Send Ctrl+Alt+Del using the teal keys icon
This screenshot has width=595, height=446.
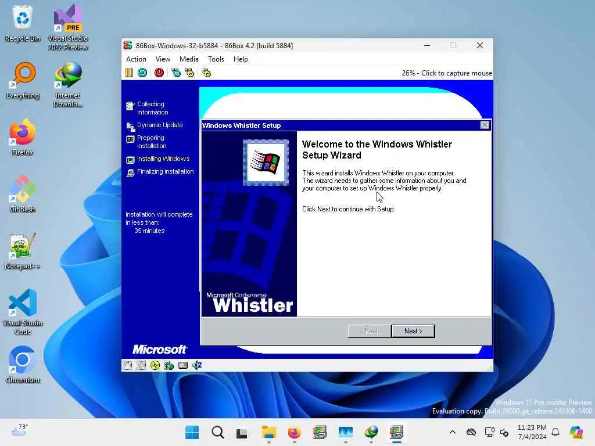click(176, 73)
